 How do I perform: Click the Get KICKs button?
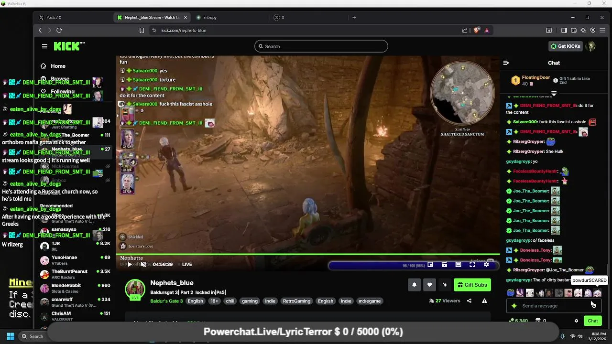click(566, 46)
